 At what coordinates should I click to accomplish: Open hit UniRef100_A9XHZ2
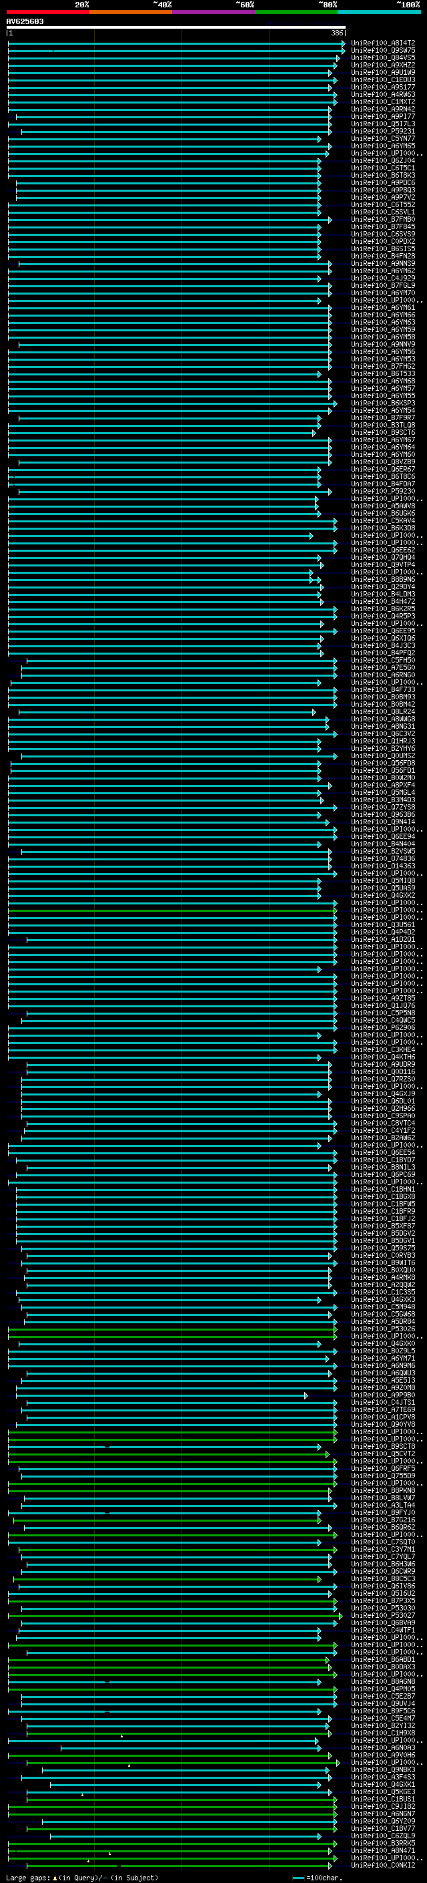point(383,65)
